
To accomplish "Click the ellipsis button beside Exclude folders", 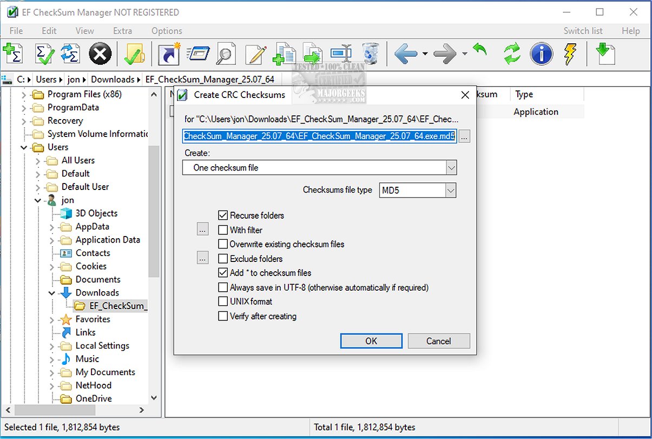I will pos(202,258).
